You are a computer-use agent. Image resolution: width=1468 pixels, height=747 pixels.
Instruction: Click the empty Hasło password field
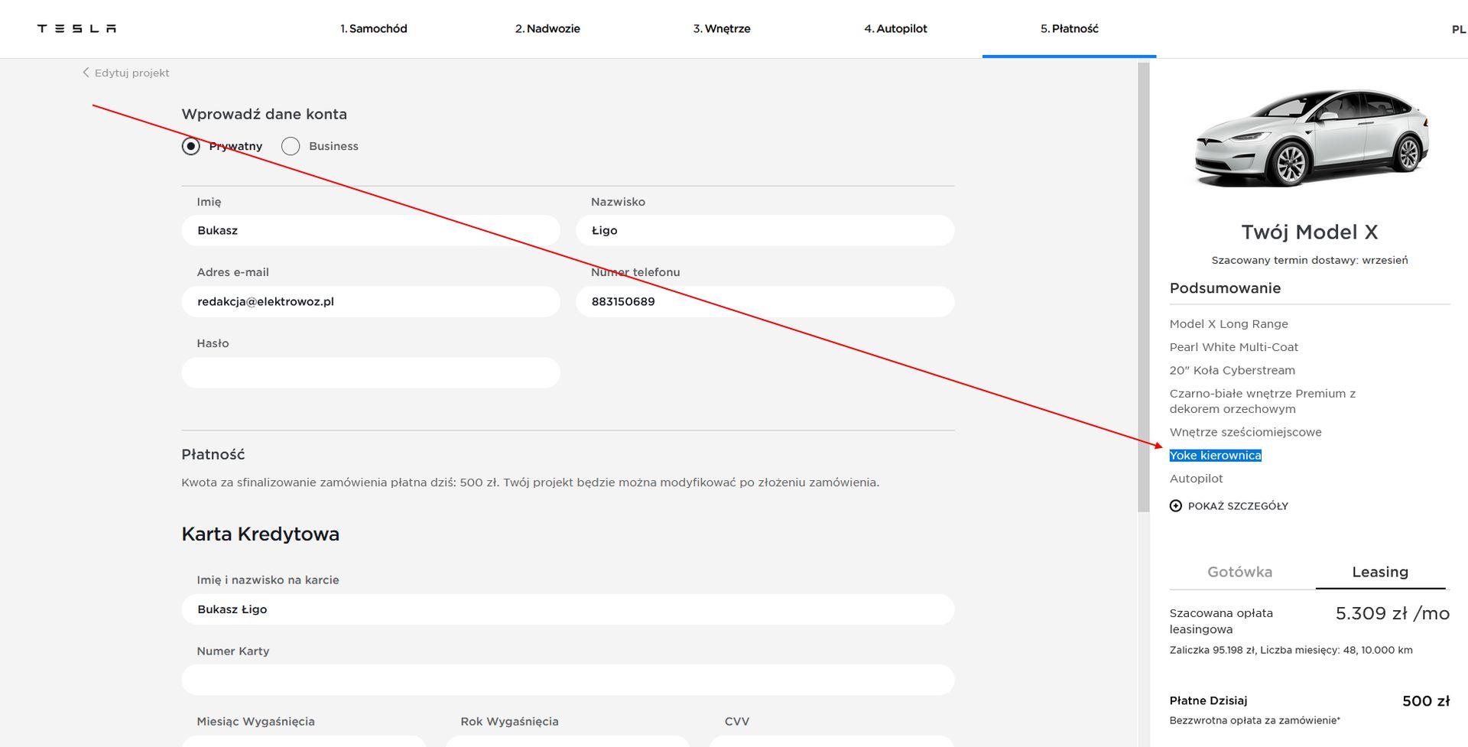tap(371, 372)
